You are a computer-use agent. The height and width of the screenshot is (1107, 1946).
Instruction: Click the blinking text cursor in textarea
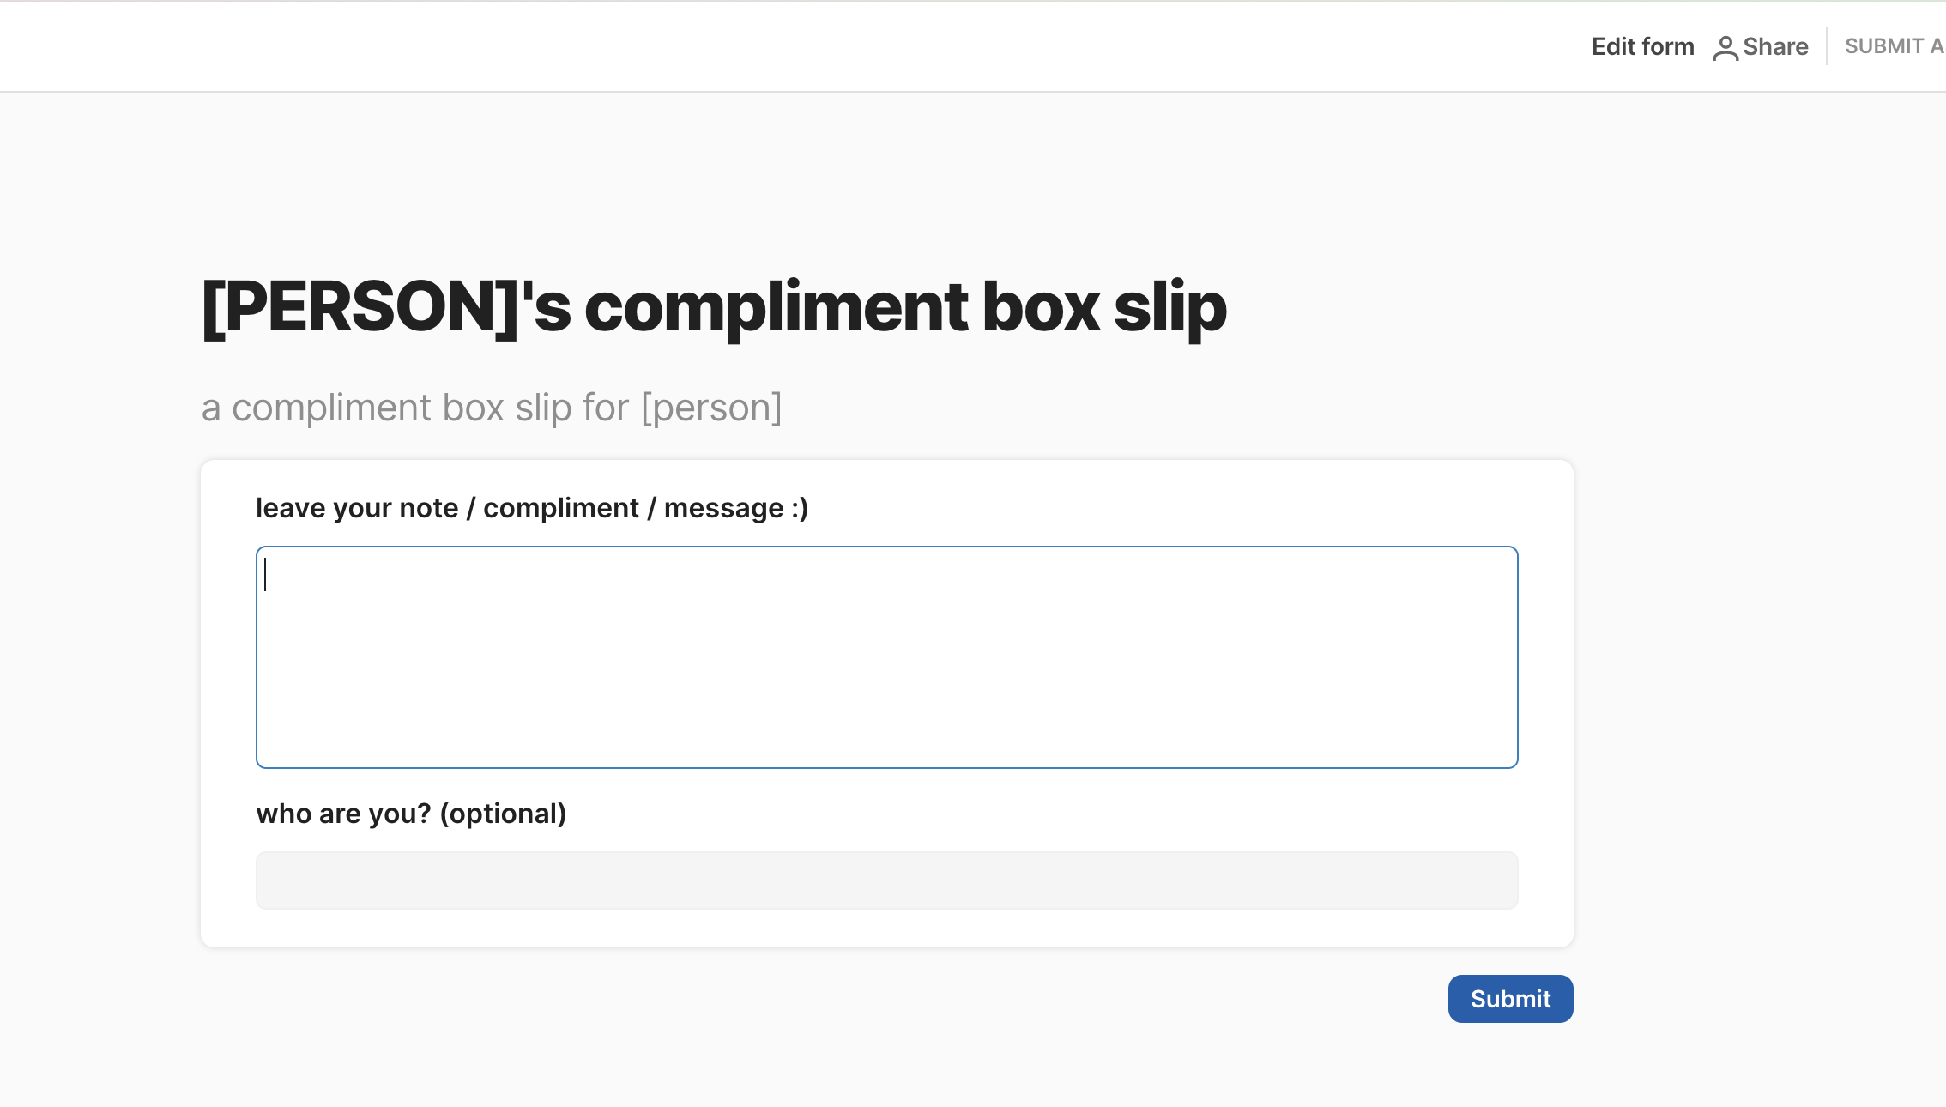pos(265,575)
